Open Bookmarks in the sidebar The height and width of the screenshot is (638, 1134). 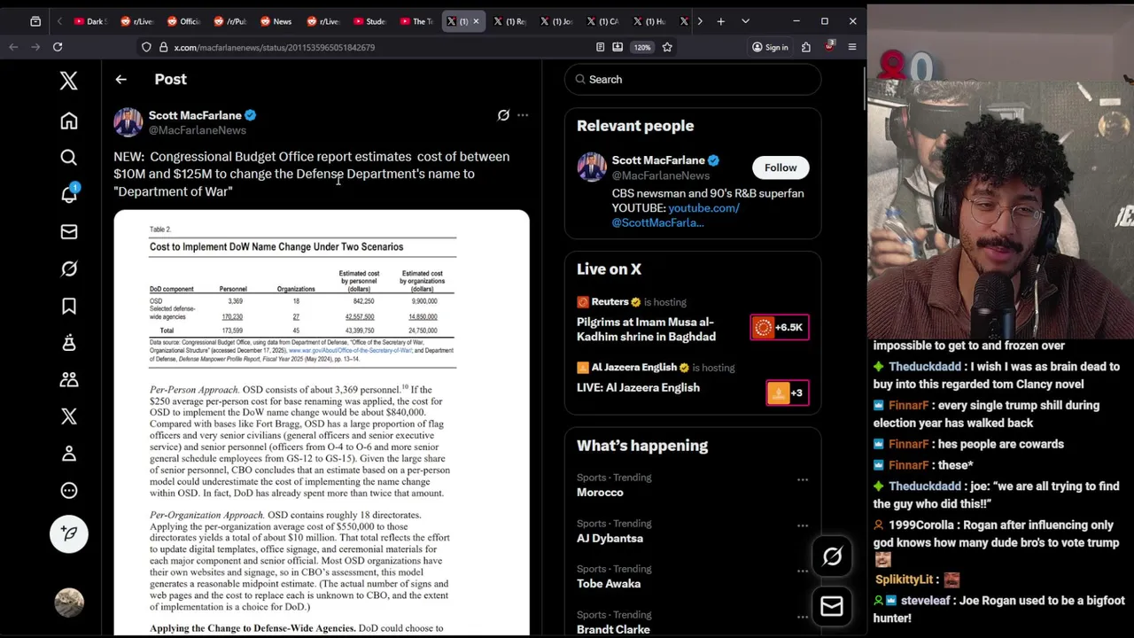pos(68,306)
